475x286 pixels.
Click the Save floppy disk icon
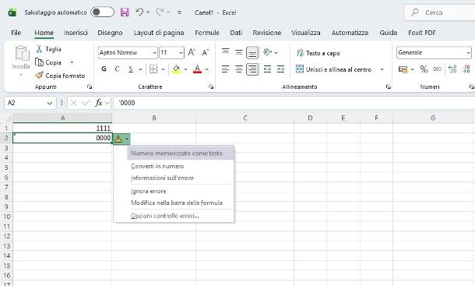(125, 12)
